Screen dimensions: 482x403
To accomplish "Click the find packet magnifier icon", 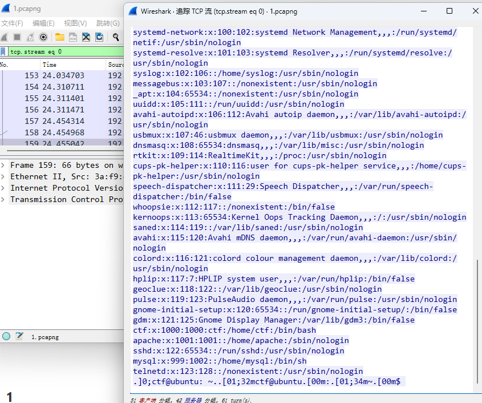I will 116,37.
